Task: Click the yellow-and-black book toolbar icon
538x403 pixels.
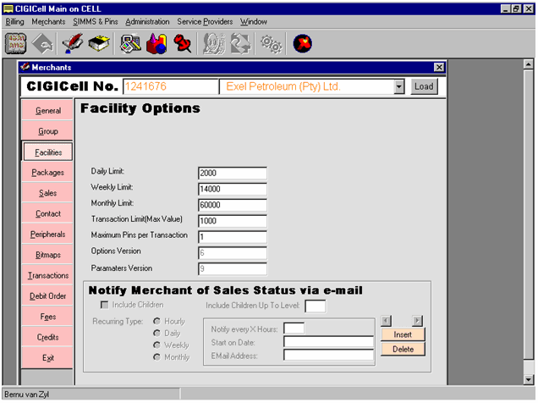Action: point(99,43)
